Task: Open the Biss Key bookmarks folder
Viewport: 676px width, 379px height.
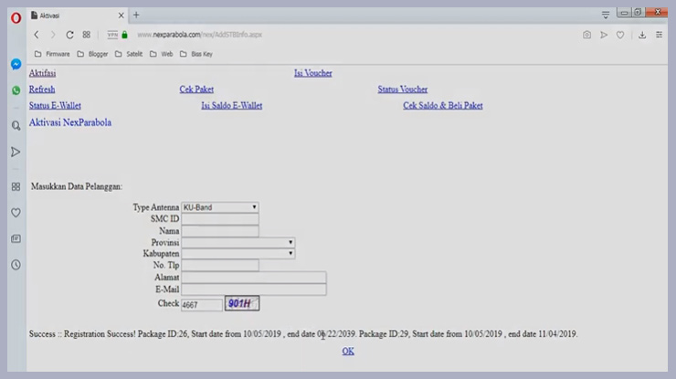Action: 196,54
